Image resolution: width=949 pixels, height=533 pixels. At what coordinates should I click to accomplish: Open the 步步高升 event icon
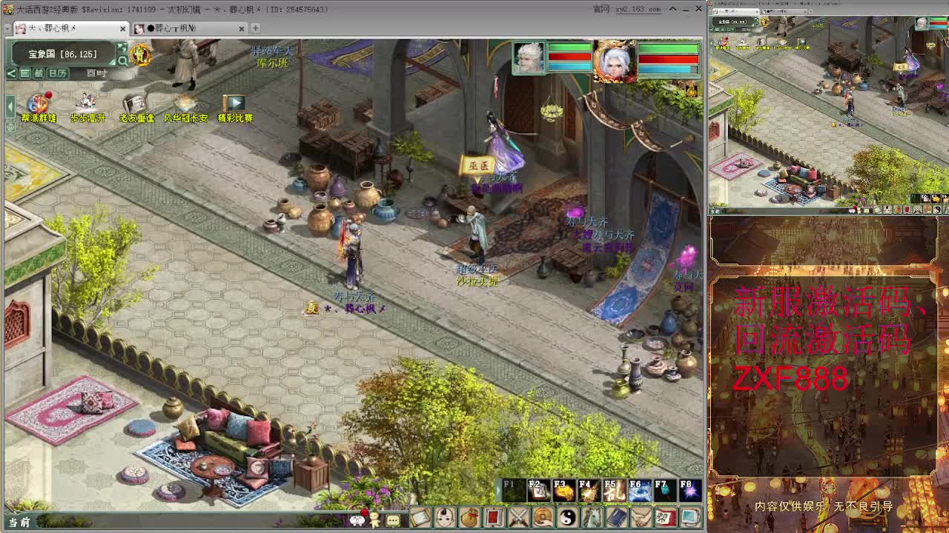[87, 107]
